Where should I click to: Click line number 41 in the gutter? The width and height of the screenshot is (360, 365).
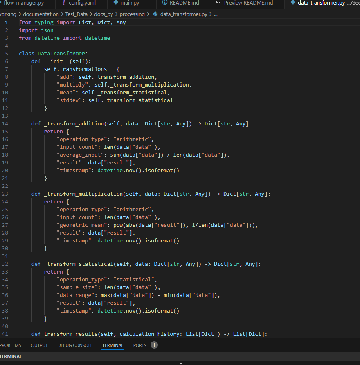pyautogui.click(x=5, y=334)
